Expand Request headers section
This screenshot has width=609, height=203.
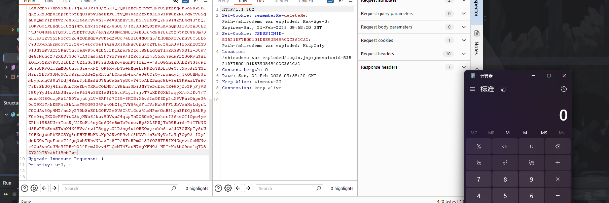pos(464,54)
